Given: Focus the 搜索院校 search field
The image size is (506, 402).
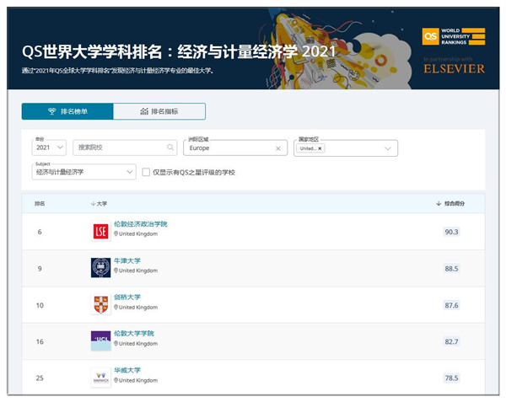Looking at the screenshot, I should (x=125, y=147).
